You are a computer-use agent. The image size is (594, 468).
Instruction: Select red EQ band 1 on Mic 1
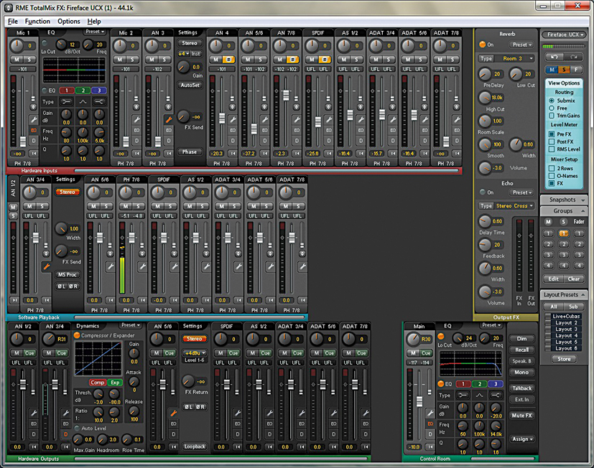pyautogui.click(x=67, y=90)
